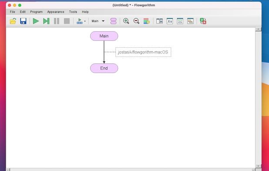Screen dimensions: 269x171
Task: Close the Flowgorithm window with the red button
Action: [x=10, y=5]
